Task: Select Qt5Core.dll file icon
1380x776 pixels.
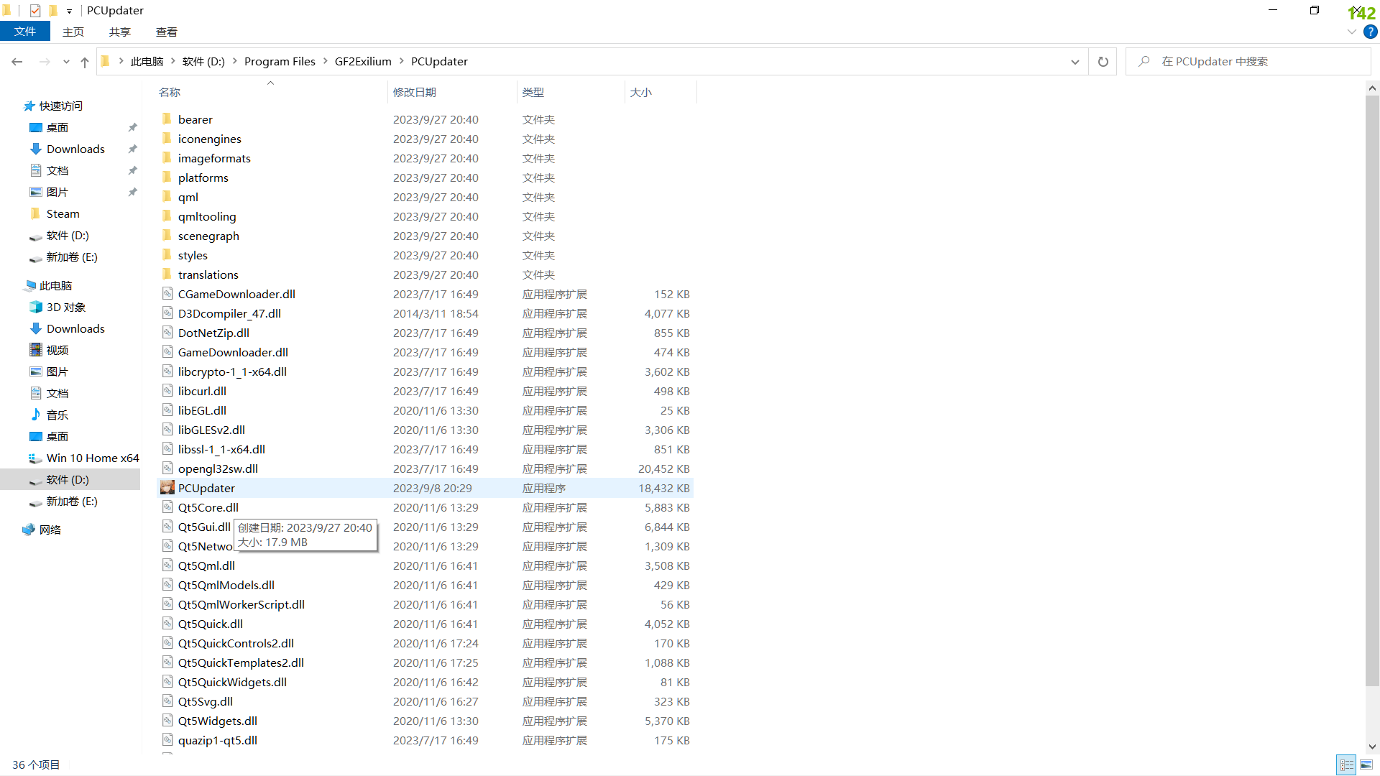Action: coord(167,507)
